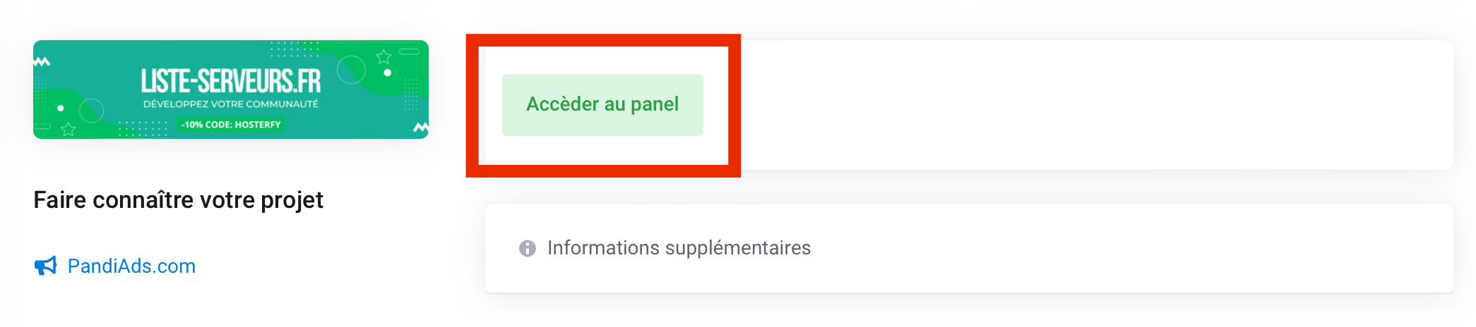Select the Informations supplémentaires heading text

(x=679, y=248)
